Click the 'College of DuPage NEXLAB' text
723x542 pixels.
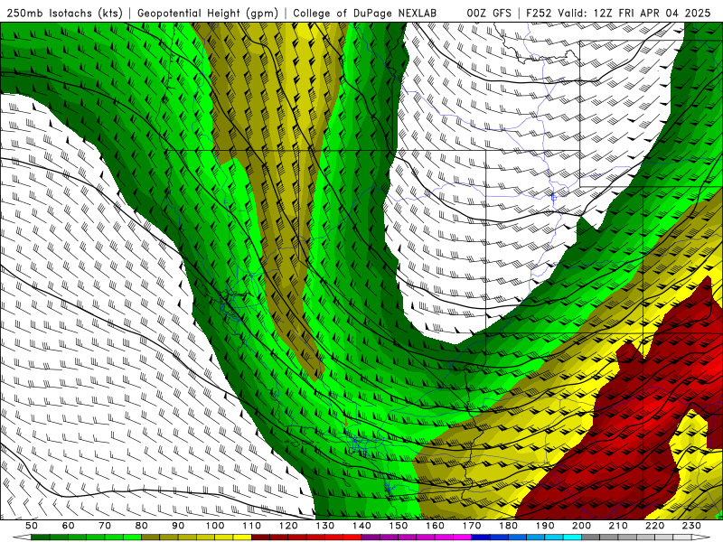click(x=365, y=14)
